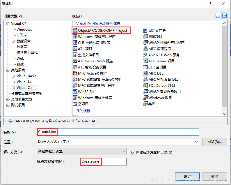Expand the Visual J# tree node

[x=13, y=82]
